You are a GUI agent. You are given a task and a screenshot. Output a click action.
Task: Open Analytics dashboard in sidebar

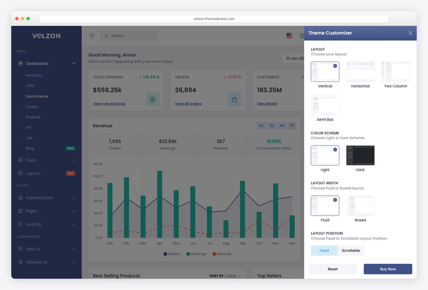click(x=34, y=75)
